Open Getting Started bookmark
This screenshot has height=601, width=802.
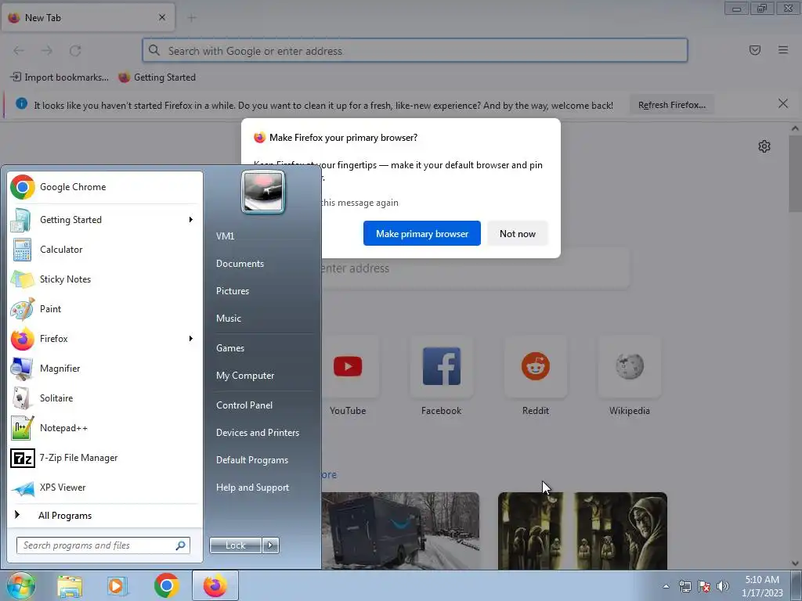pos(157,77)
